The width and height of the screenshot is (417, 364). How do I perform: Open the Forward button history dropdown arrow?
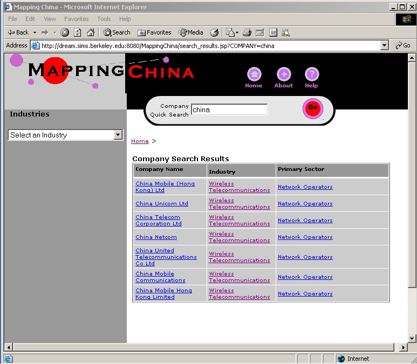(x=54, y=32)
